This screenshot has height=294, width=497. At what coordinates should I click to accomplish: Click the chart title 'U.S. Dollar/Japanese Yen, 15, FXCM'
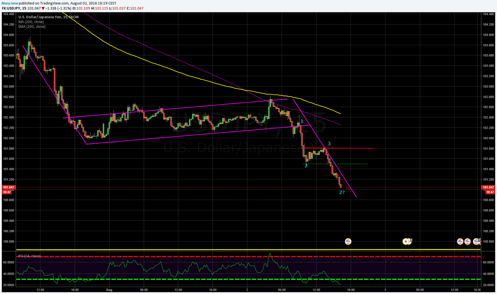49,17
